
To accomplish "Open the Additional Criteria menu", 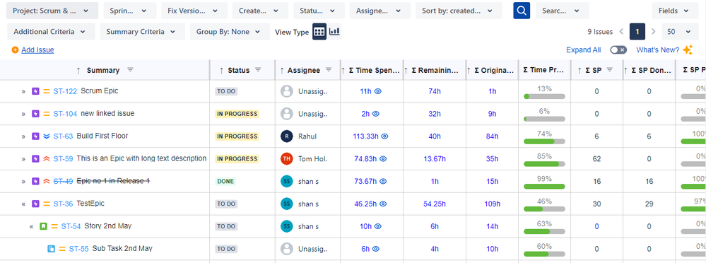I will tap(51, 32).
